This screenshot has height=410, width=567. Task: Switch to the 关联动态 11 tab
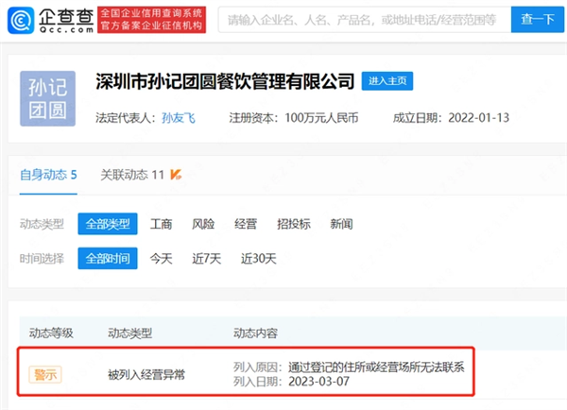point(132,175)
